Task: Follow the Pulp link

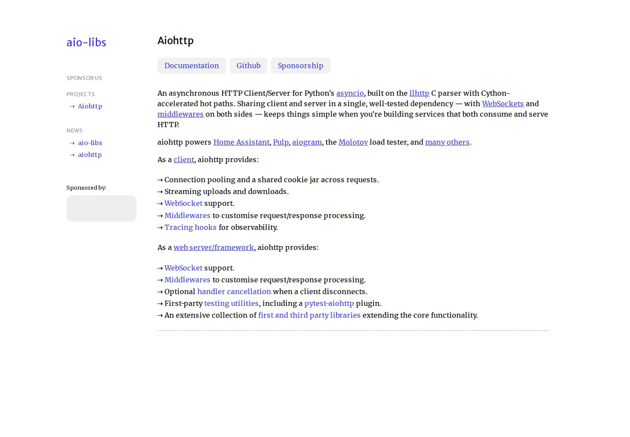Action: (x=281, y=142)
